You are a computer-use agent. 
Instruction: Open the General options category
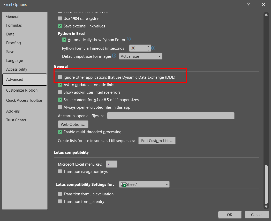(x=25, y=16)
